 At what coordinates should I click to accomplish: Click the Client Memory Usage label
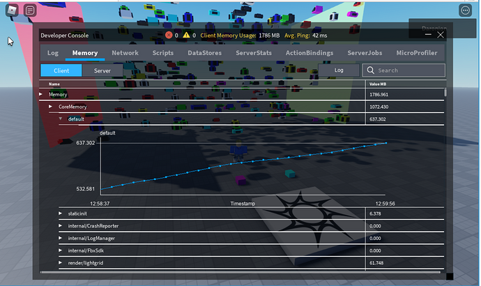(x=228, y=36)
